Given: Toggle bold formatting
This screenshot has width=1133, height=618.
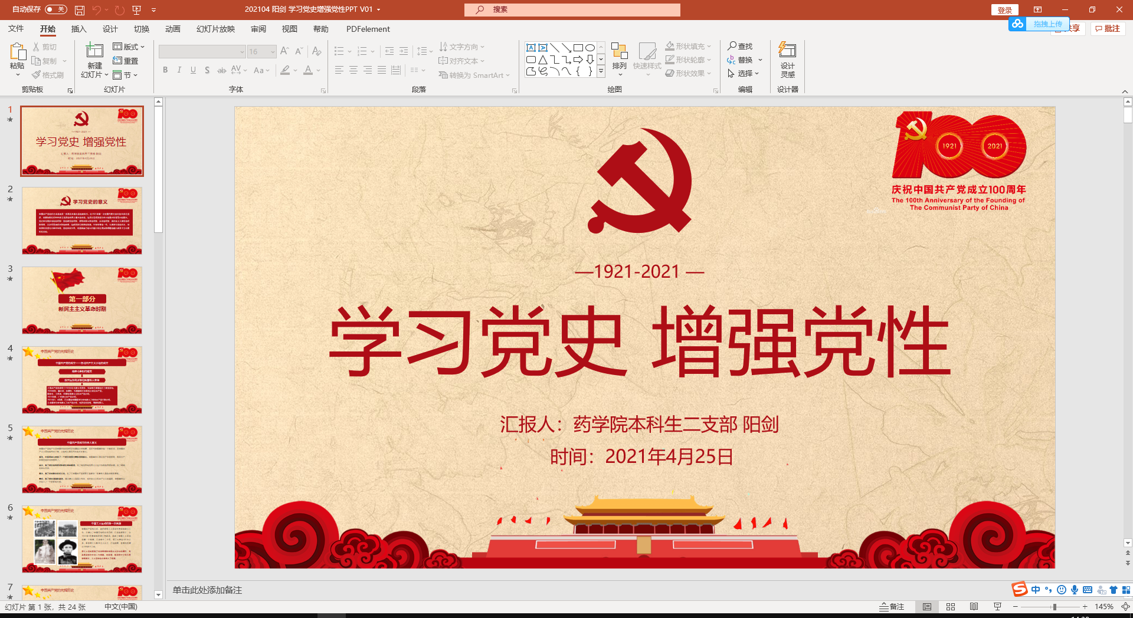Looking at the screenshot, I should [x=165, y=70].
